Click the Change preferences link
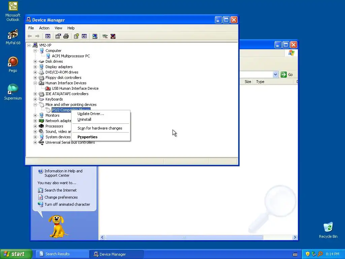Image resolution: width=345 pixels, height=259 pixels. (x=61, y=197)
